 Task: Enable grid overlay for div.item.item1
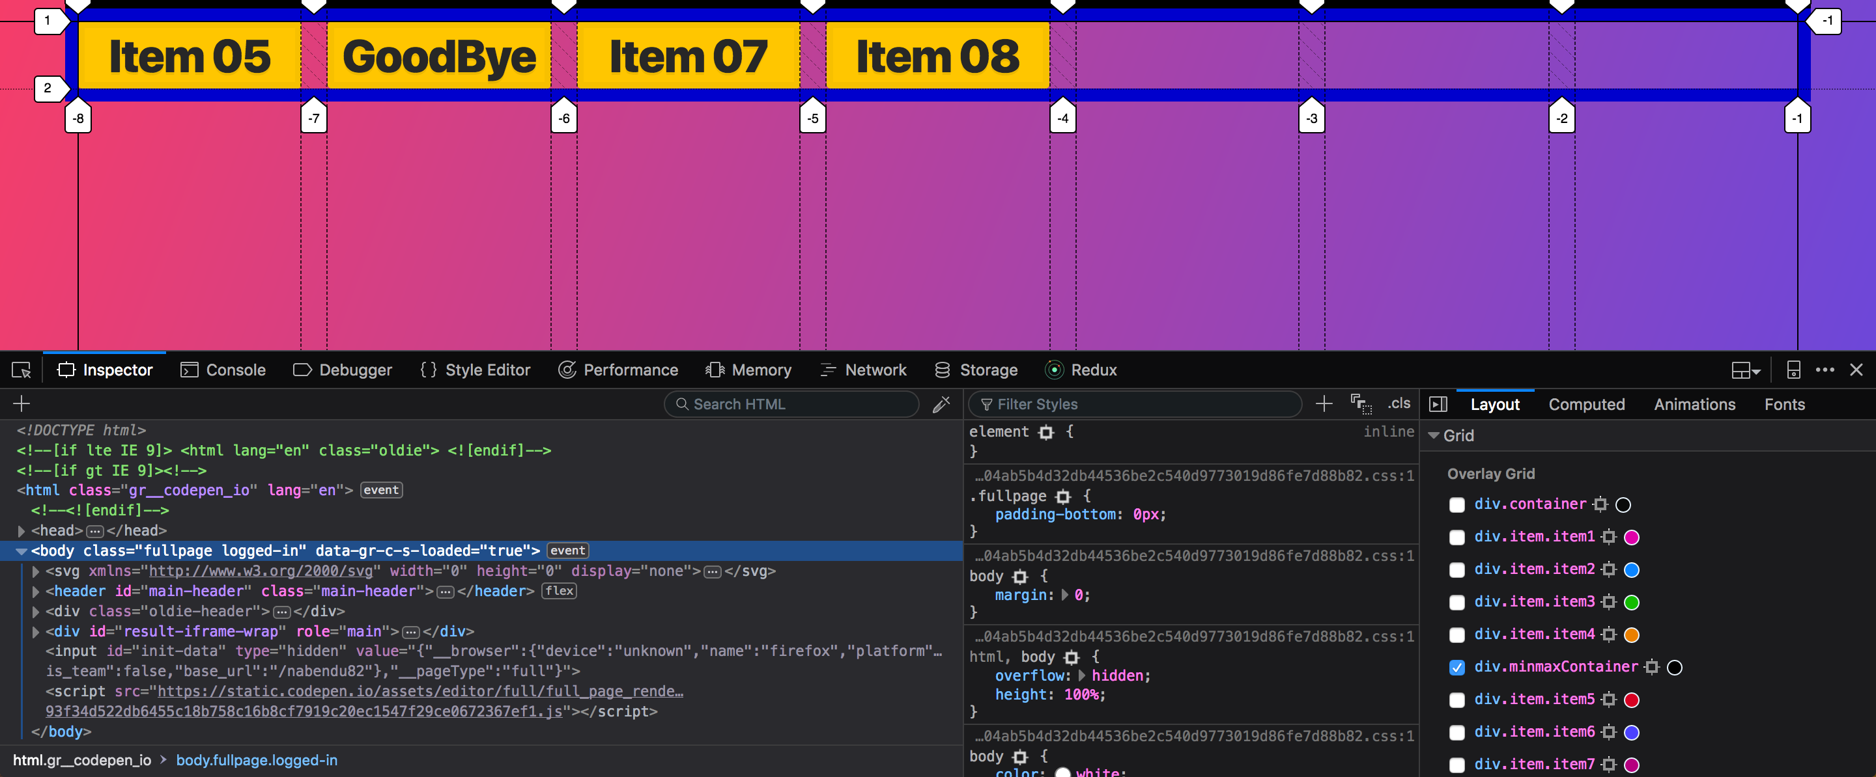click(x=1457, y=538)
